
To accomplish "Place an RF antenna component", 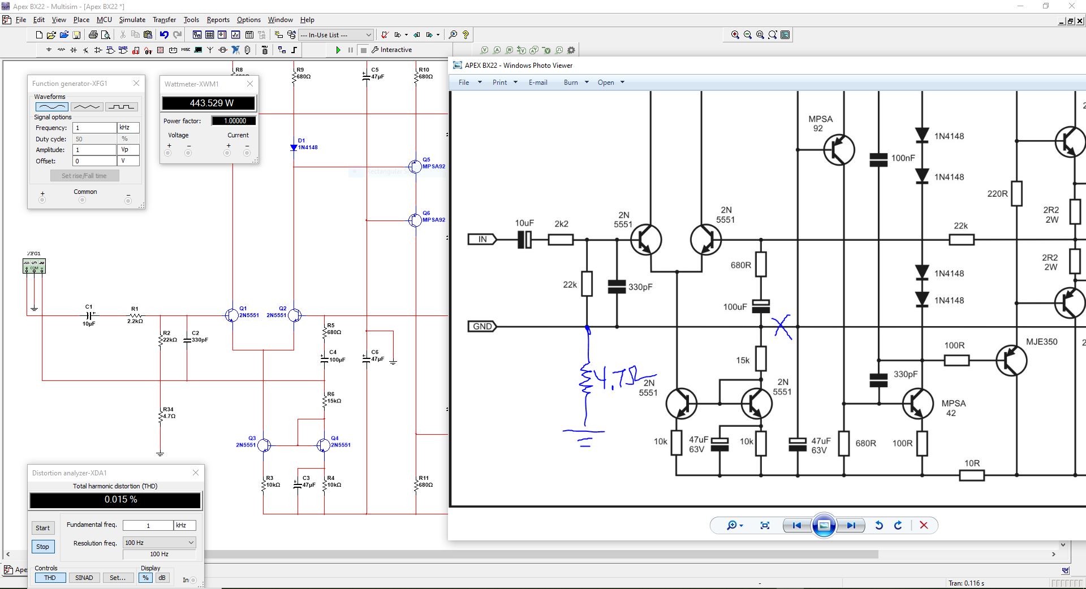I will pos(210,50).
